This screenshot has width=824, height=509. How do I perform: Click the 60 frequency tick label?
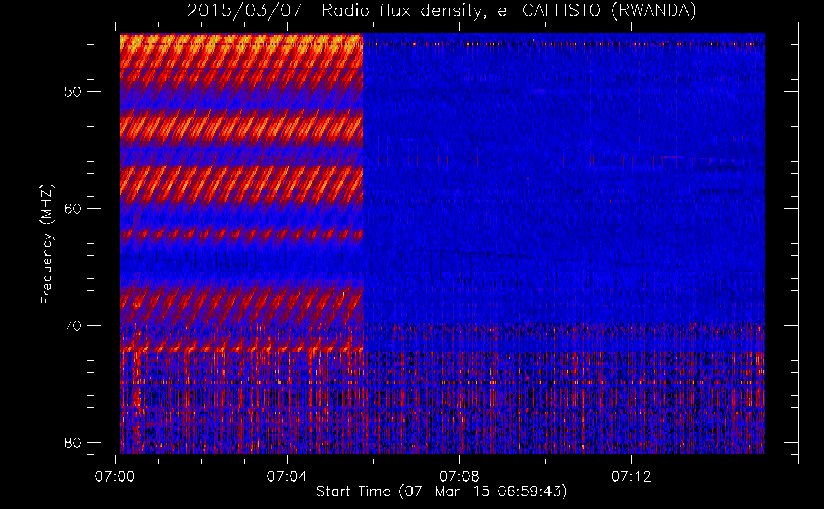click(73, 209)
